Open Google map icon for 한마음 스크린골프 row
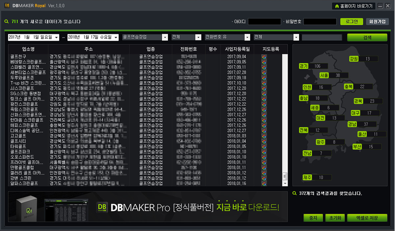The width and height of the screenshot is (395, 231). point(264,120)
